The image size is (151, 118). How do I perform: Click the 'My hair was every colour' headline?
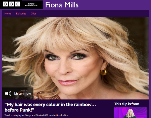(50, 107)
